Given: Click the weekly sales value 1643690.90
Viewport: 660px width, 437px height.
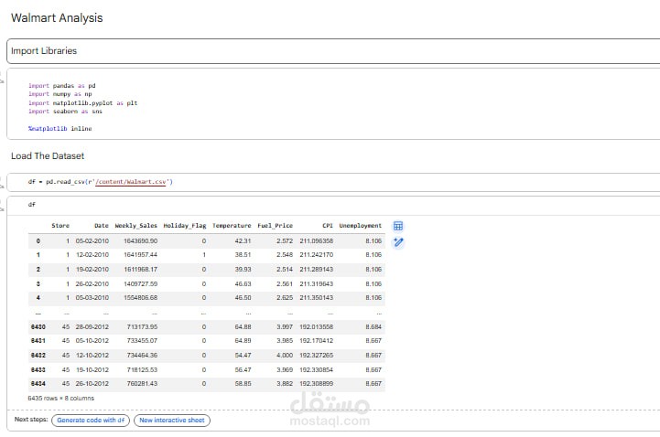Looking at the screenshot, I should pyautogui.click(x=141, y=241).
